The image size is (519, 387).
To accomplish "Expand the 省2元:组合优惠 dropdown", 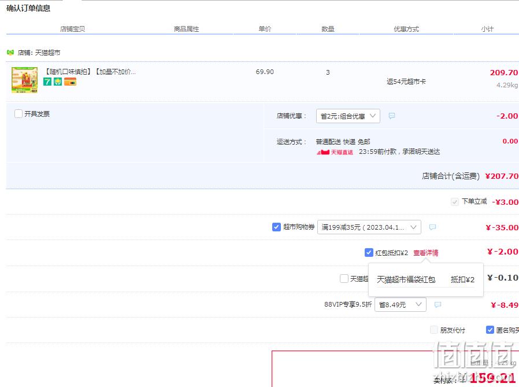I will point(348,116).
